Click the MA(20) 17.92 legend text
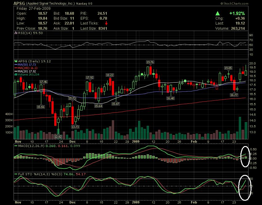 coord(27,71)
